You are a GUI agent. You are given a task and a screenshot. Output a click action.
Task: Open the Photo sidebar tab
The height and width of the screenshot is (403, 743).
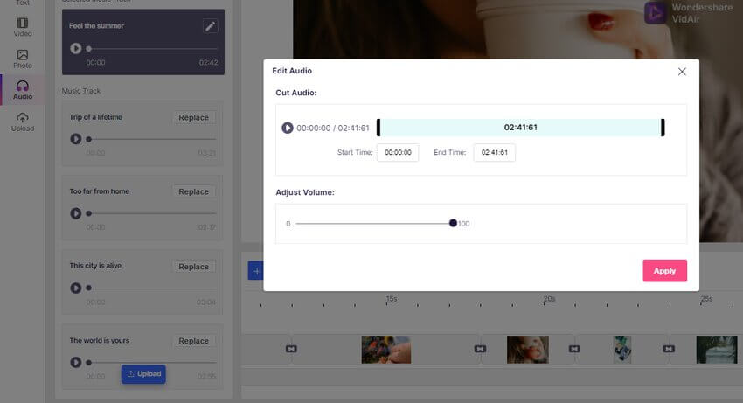(23, 59)
